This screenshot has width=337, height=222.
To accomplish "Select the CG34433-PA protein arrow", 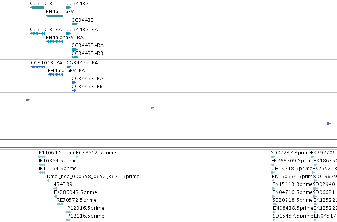I will (74, 83).
